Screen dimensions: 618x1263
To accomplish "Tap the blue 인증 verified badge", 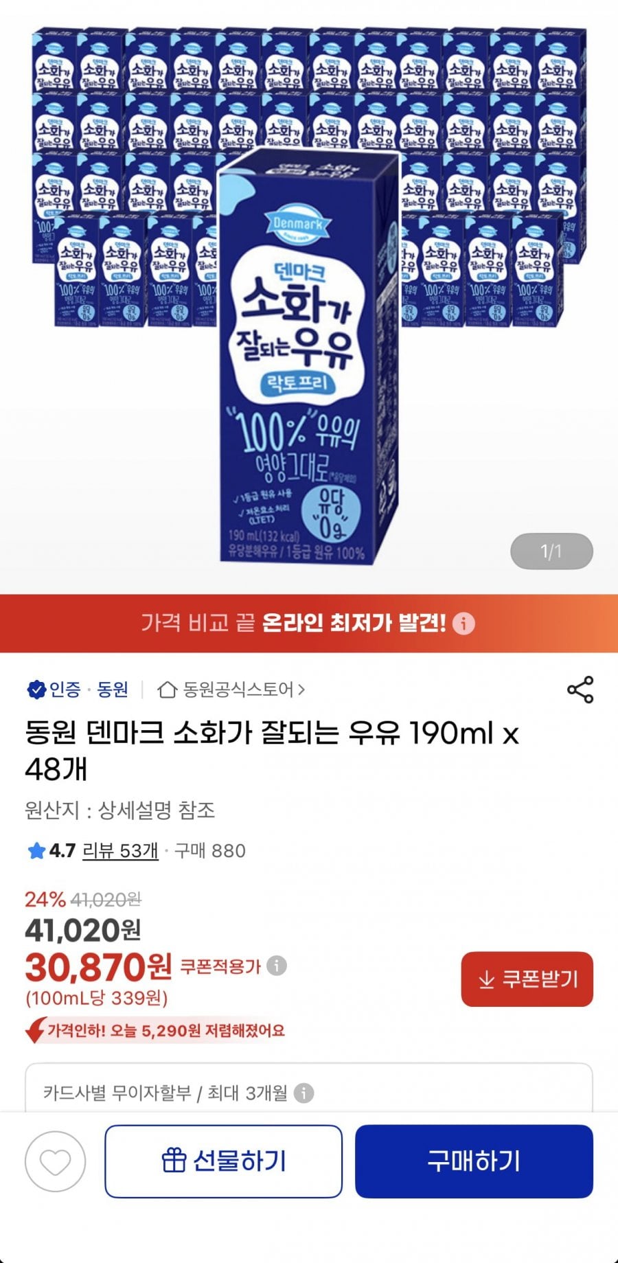I will pos(36,689).
